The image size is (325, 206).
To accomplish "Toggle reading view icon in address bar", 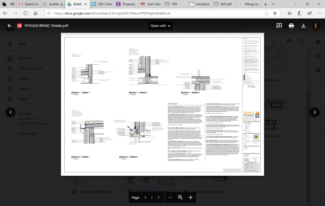I will coord(266,13).
